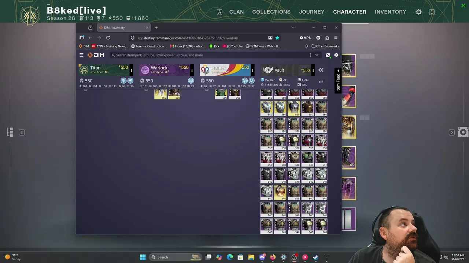Select the 541 power chest armor in Vault
Screen dimensions: 469x263
point(321,159)
